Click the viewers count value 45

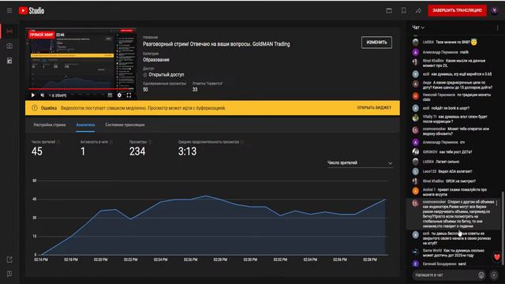37,151
